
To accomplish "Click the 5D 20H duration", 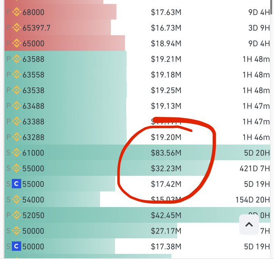I will tap(257, 153).
